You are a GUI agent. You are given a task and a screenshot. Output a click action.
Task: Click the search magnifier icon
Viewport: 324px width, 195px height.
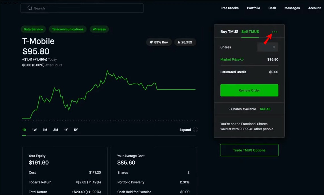coord(30,8)
